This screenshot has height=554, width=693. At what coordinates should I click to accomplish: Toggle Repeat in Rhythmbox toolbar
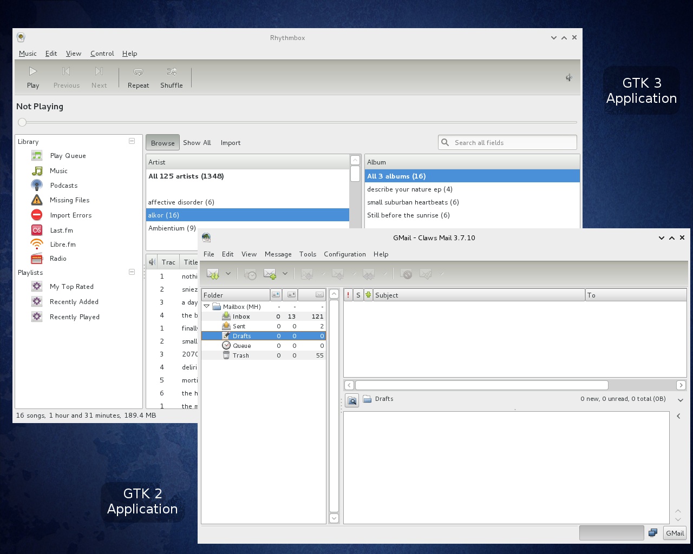point(138,77)
